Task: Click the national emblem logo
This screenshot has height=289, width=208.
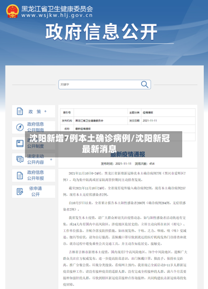Action: point(12,11)
